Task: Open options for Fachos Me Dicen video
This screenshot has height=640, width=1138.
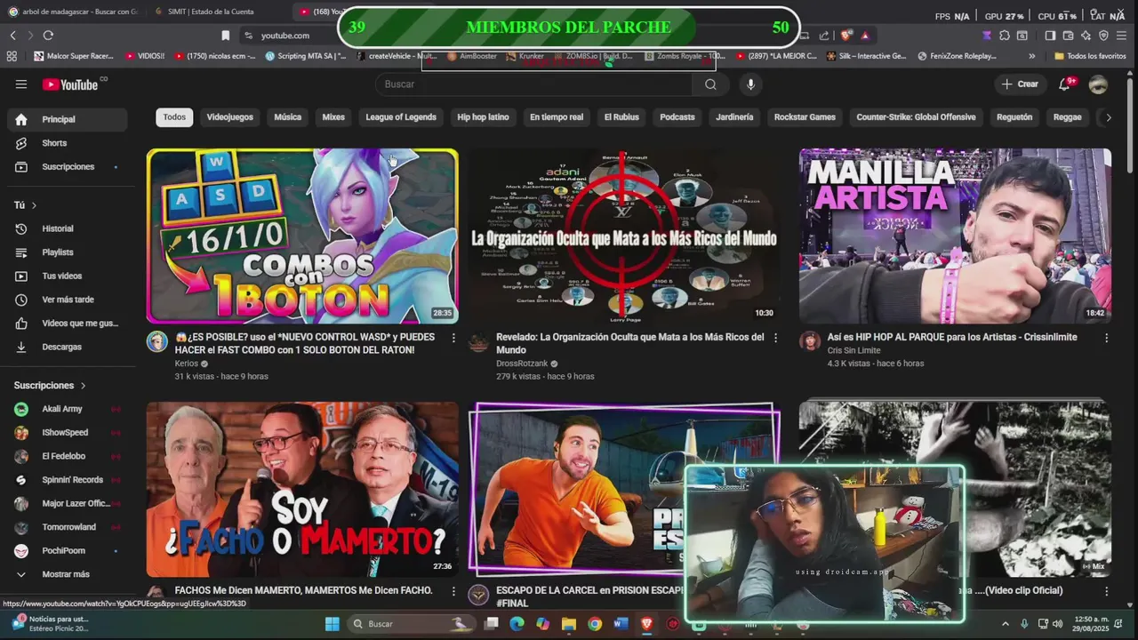Action: (453, 591)
